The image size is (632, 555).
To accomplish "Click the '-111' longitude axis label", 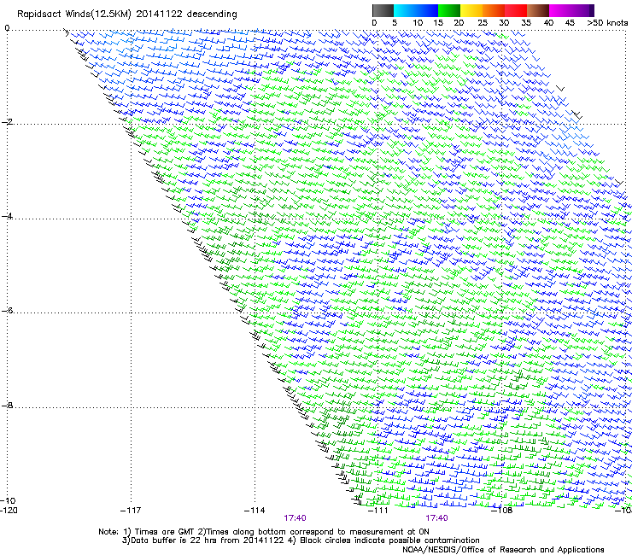I will (378, 511).
